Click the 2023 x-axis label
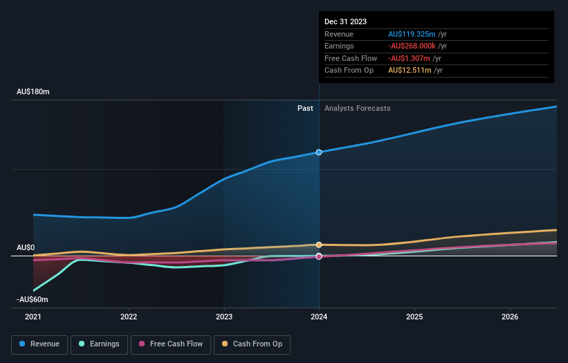 click(x=224, y=317)
